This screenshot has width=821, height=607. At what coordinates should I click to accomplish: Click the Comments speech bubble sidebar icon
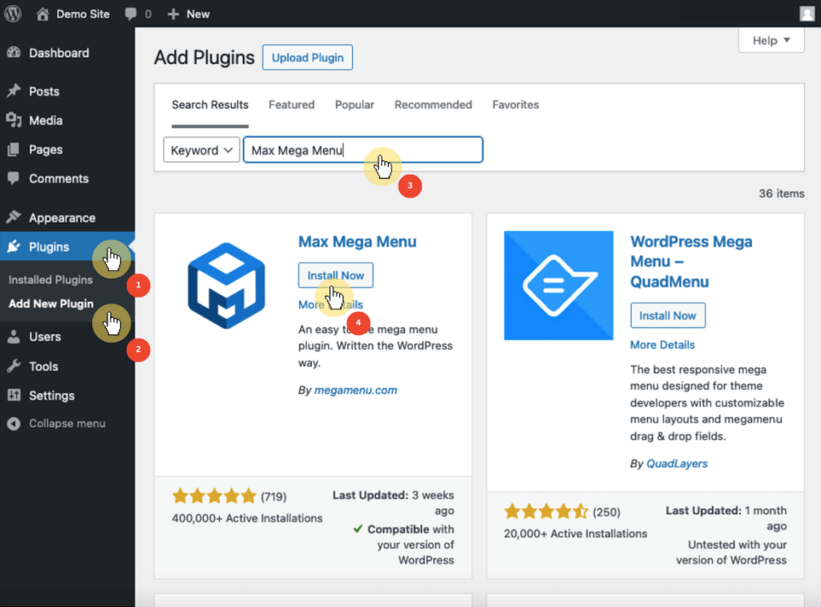(14, 178)
